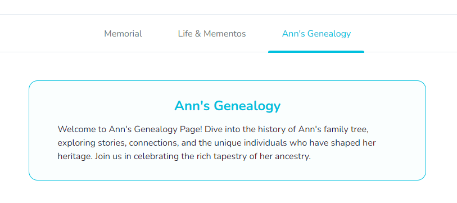
Task: Click the ampersand in the Life & Mementos tab
Action: click(x=198, y=34)
